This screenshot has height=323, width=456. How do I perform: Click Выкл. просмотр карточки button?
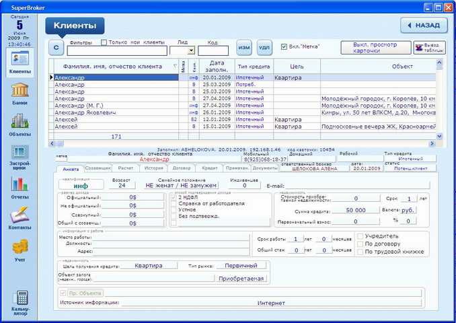coord(376,48)
